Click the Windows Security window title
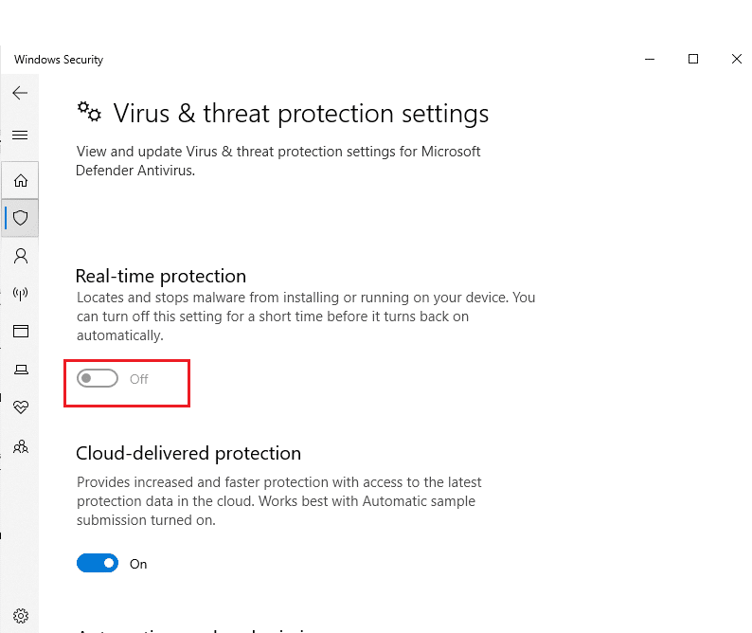This screenshot has height=633, width=752. (59, 60)
